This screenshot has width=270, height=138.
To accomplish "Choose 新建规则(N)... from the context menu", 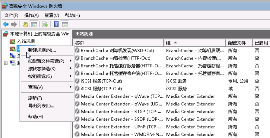I will pyautogui.click(x=47, y=50).
